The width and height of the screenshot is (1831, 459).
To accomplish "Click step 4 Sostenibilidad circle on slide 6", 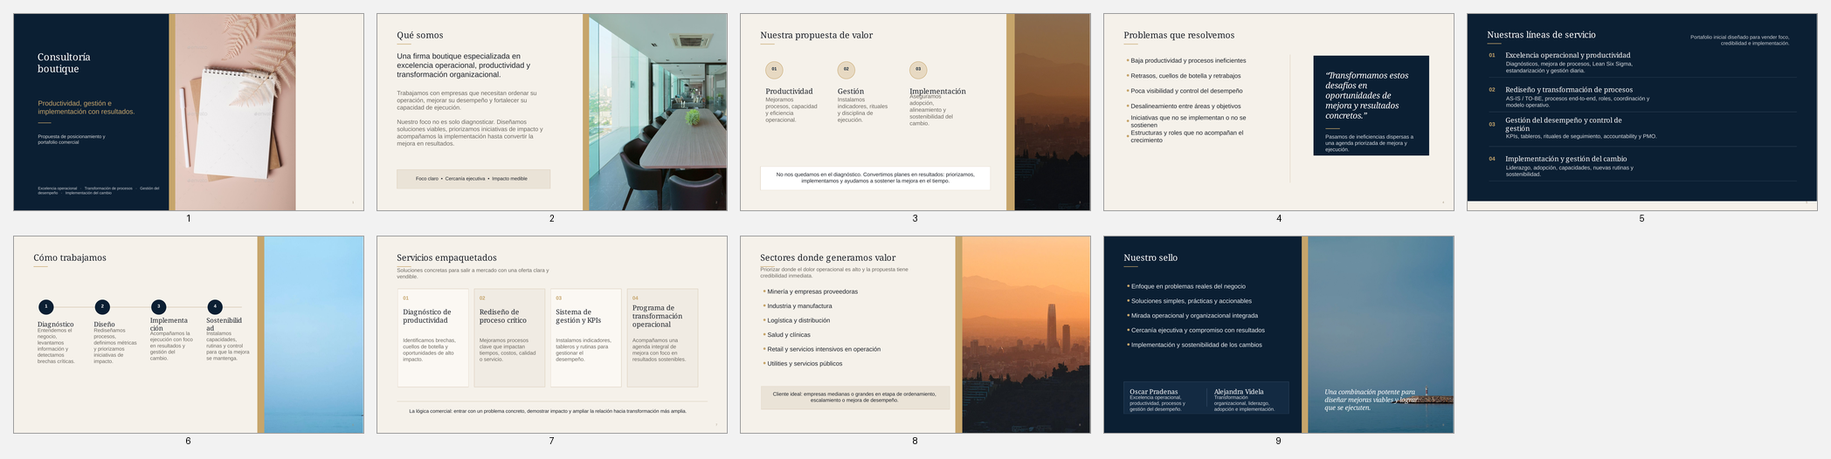I will click(215, 306).
